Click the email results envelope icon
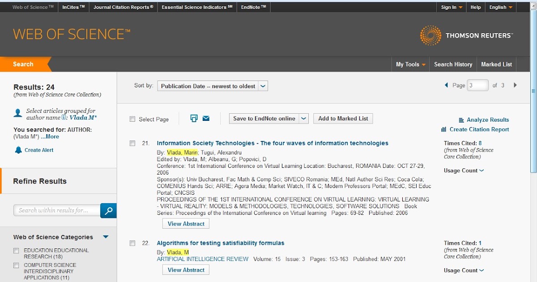The height and width of the screenshot is (282, 537). [x=205, y=118]
